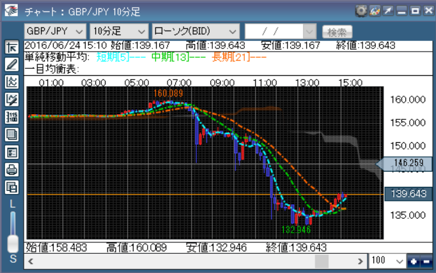
Task: Open the chart indicator settings icon
Action: [12, 82]
